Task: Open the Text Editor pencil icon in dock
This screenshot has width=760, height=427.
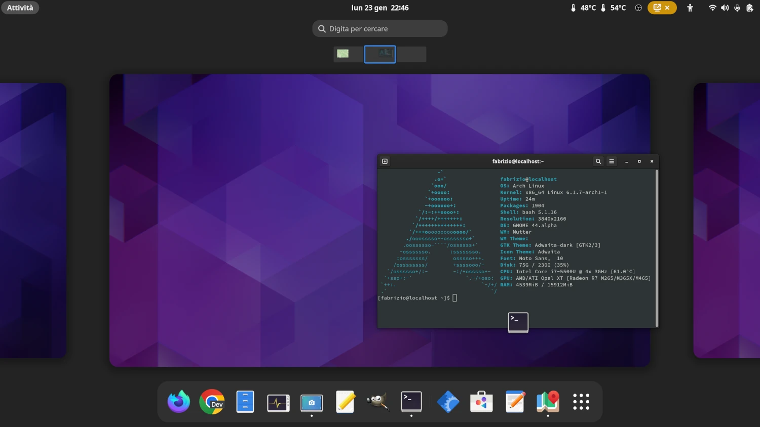Action: [x=515, y=402]
